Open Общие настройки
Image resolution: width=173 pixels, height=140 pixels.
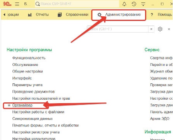pos(28,71)
